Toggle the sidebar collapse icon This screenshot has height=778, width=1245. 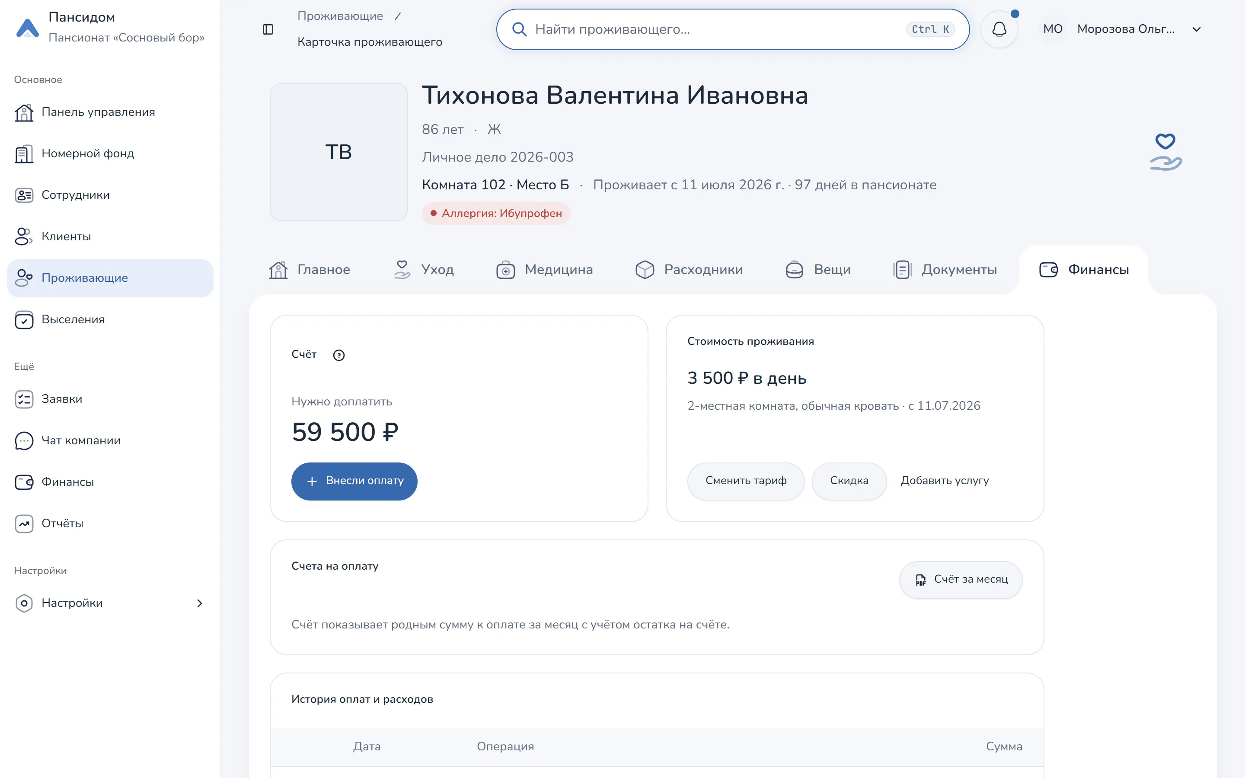(268, 29)
